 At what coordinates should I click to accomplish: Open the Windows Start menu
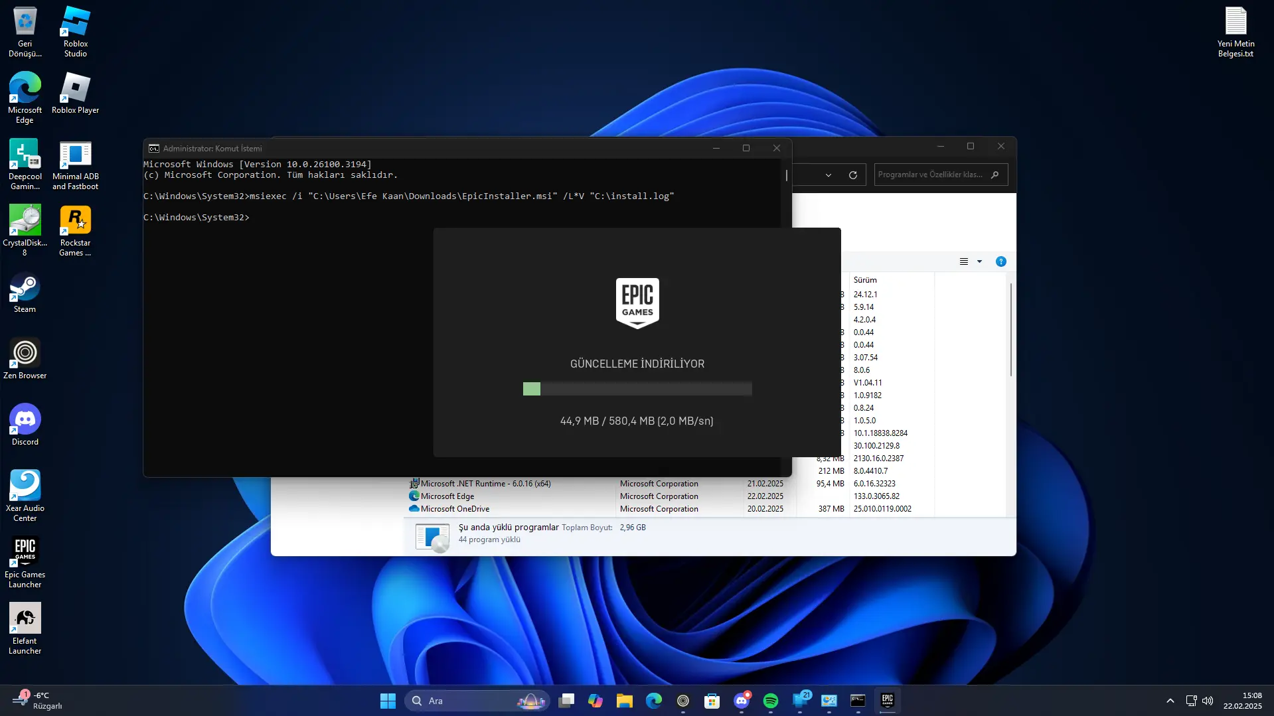pyautogui.click(x=388, y=701)
